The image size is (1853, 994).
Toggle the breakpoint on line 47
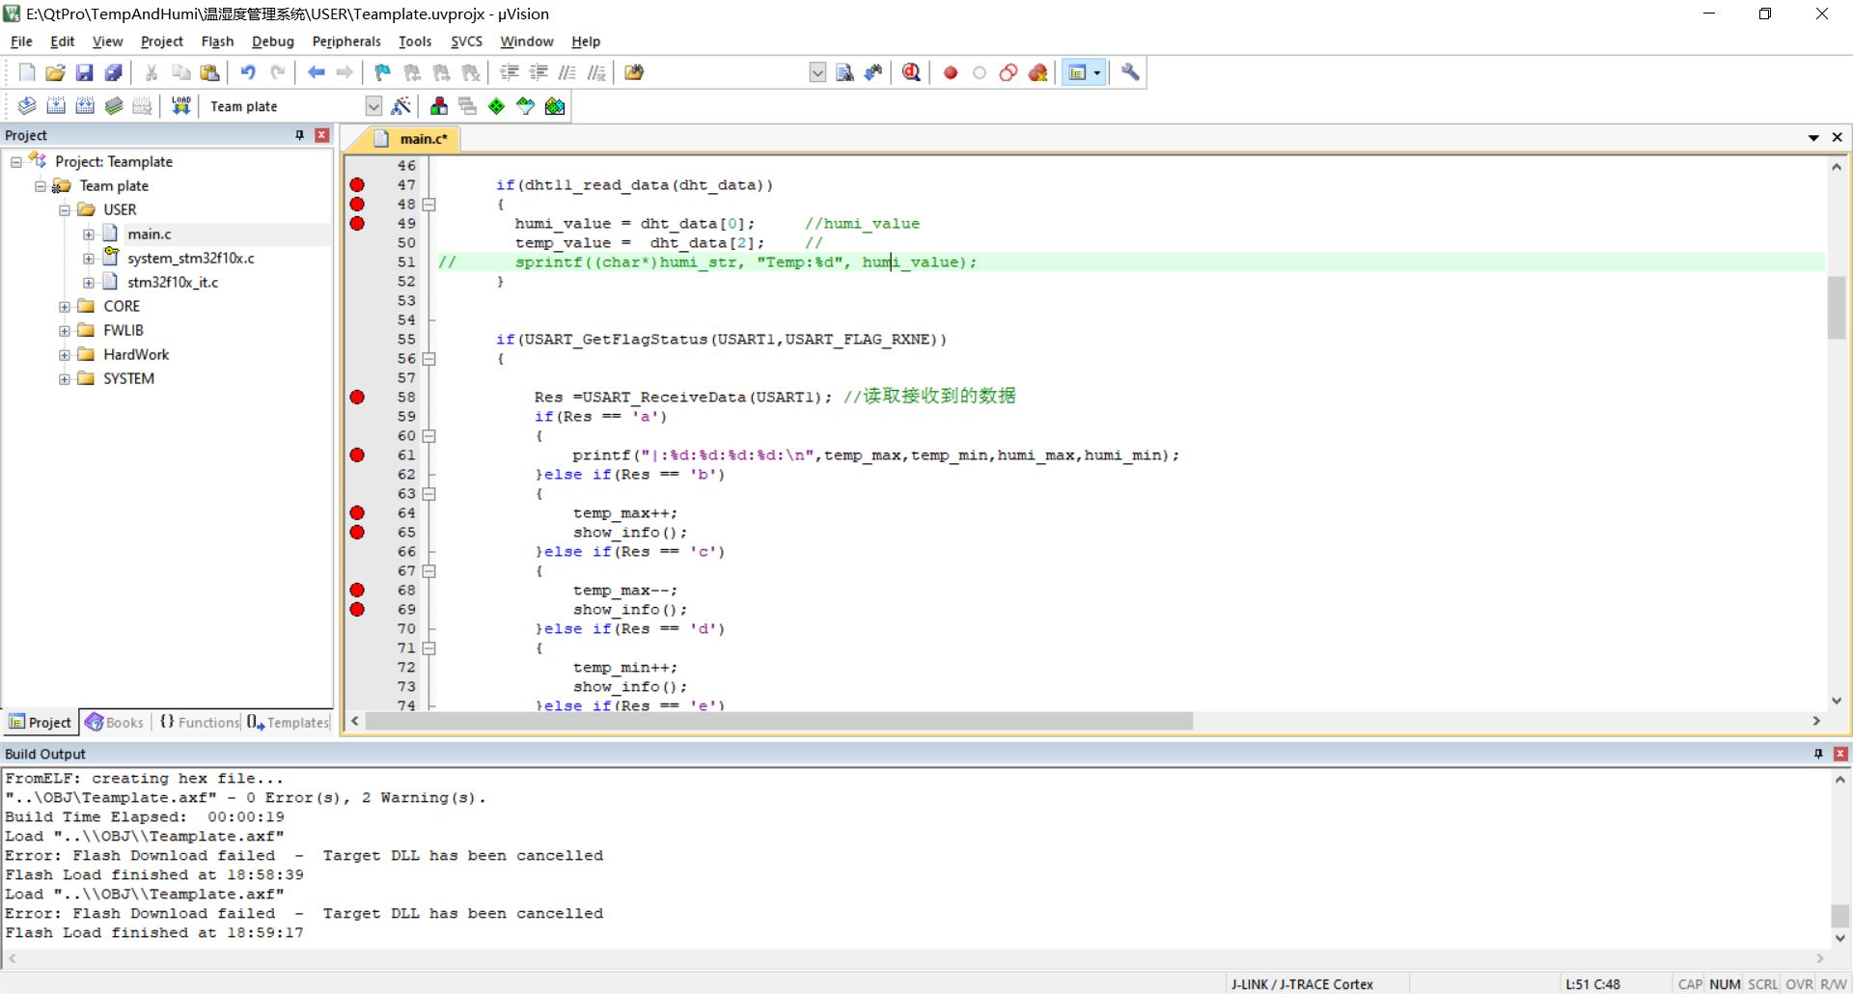(x=357, y=184)
